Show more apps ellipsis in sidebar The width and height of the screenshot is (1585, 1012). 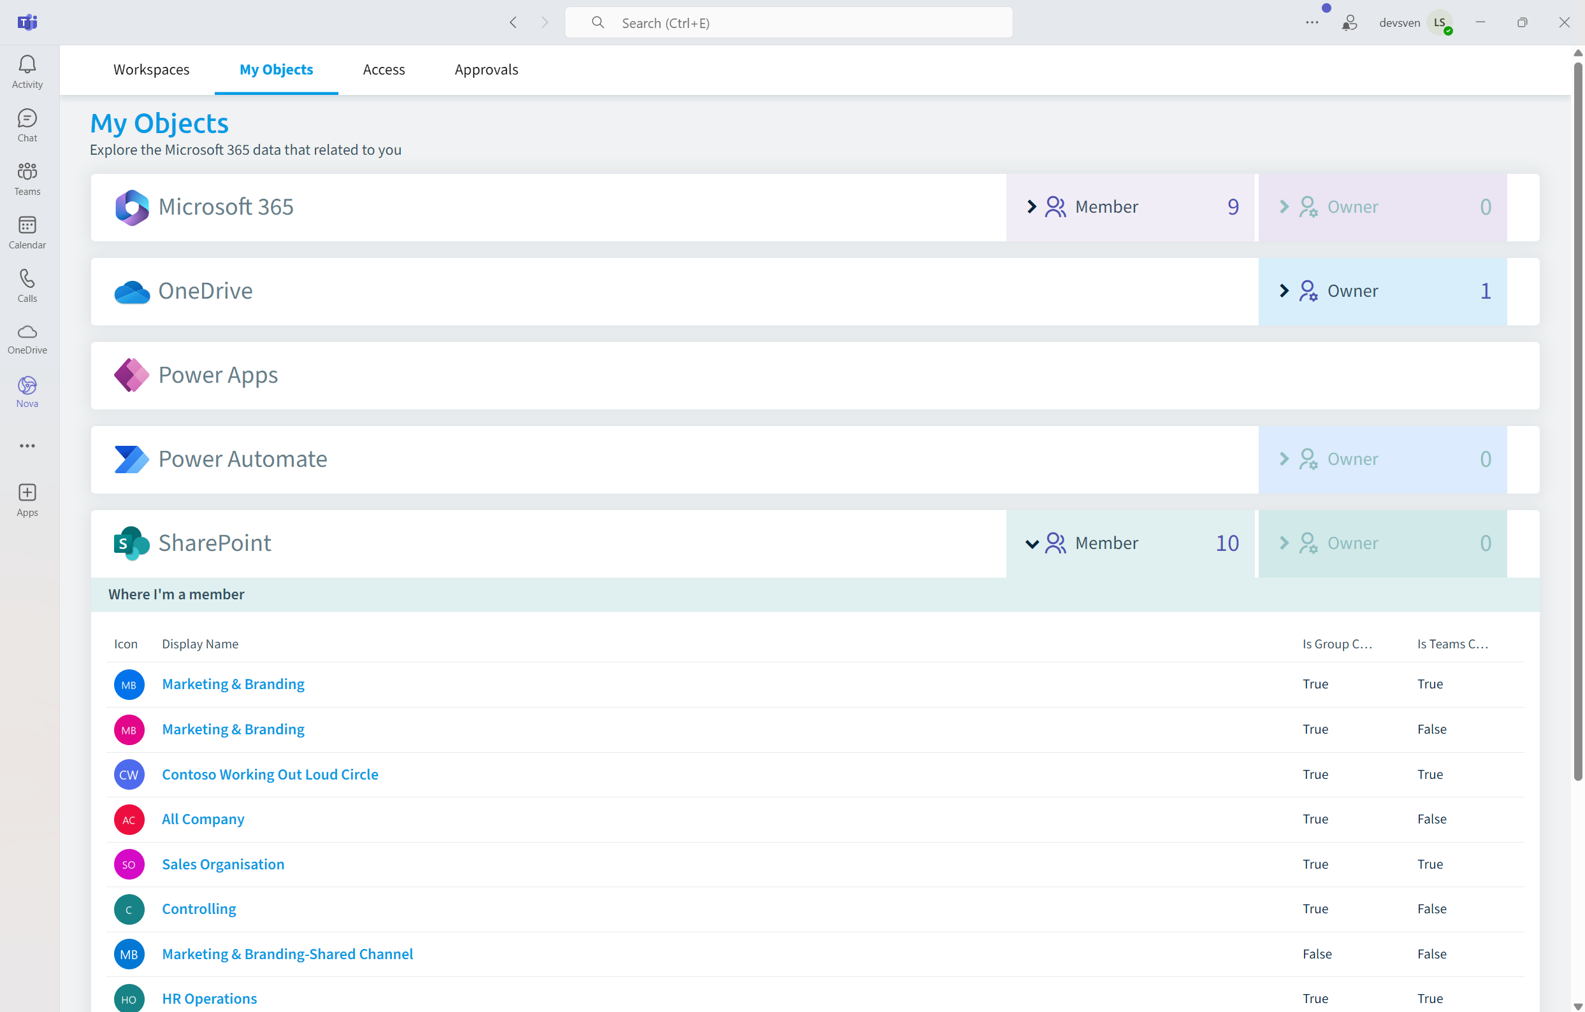click(27, 446)
